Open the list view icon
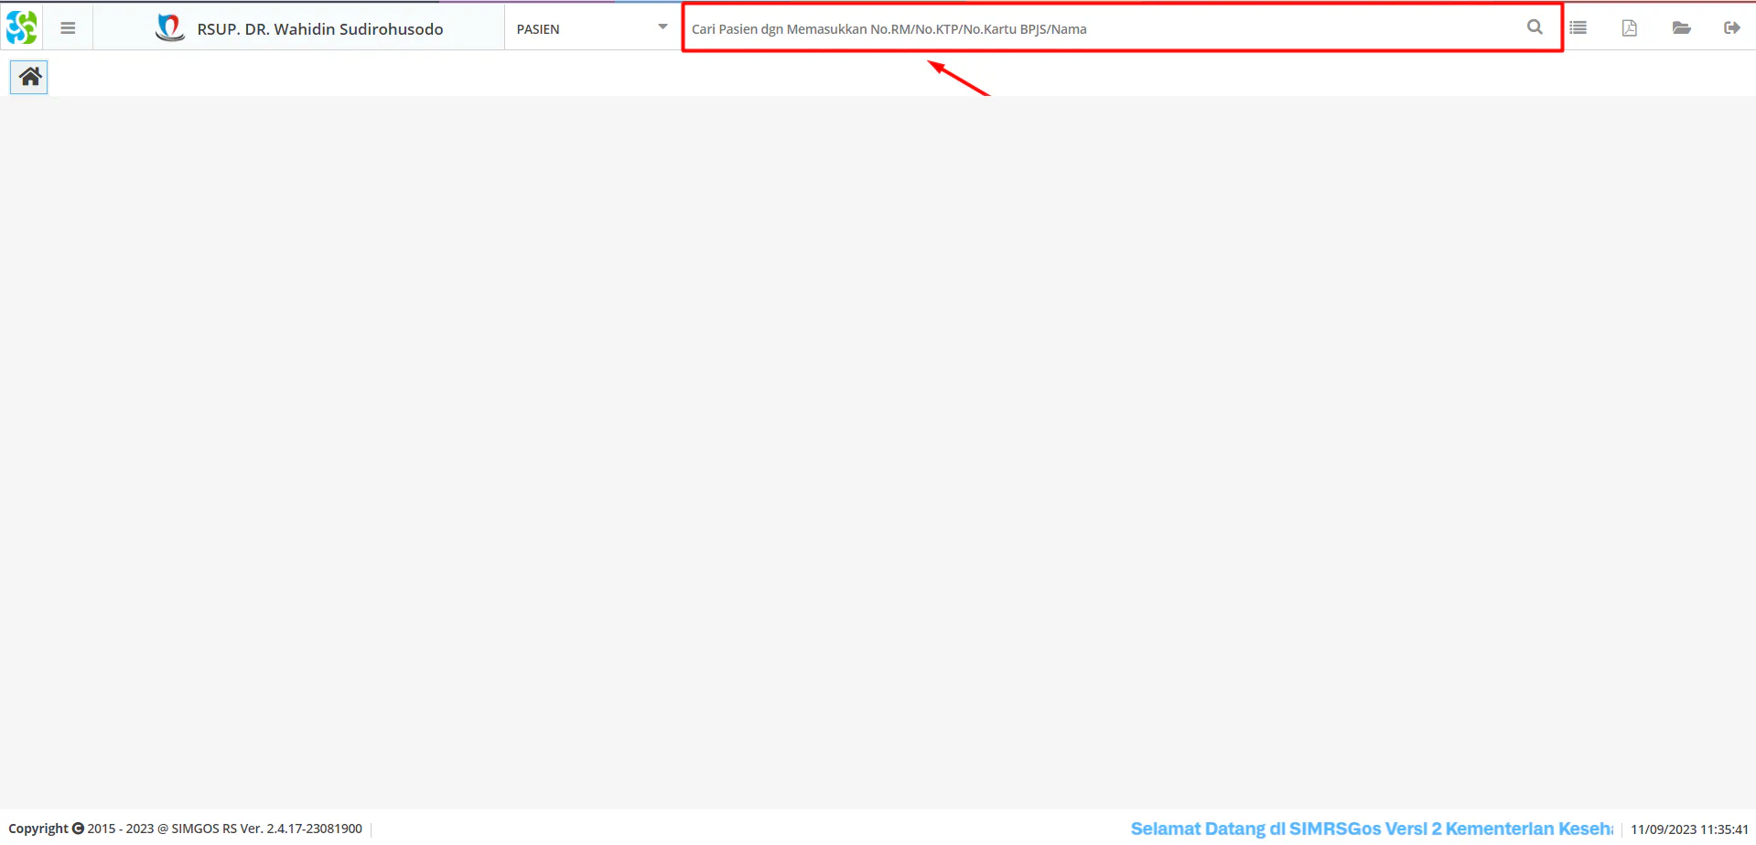Image resolution: width=1756 pixels, height=845 pixels. coord(1578,28)
